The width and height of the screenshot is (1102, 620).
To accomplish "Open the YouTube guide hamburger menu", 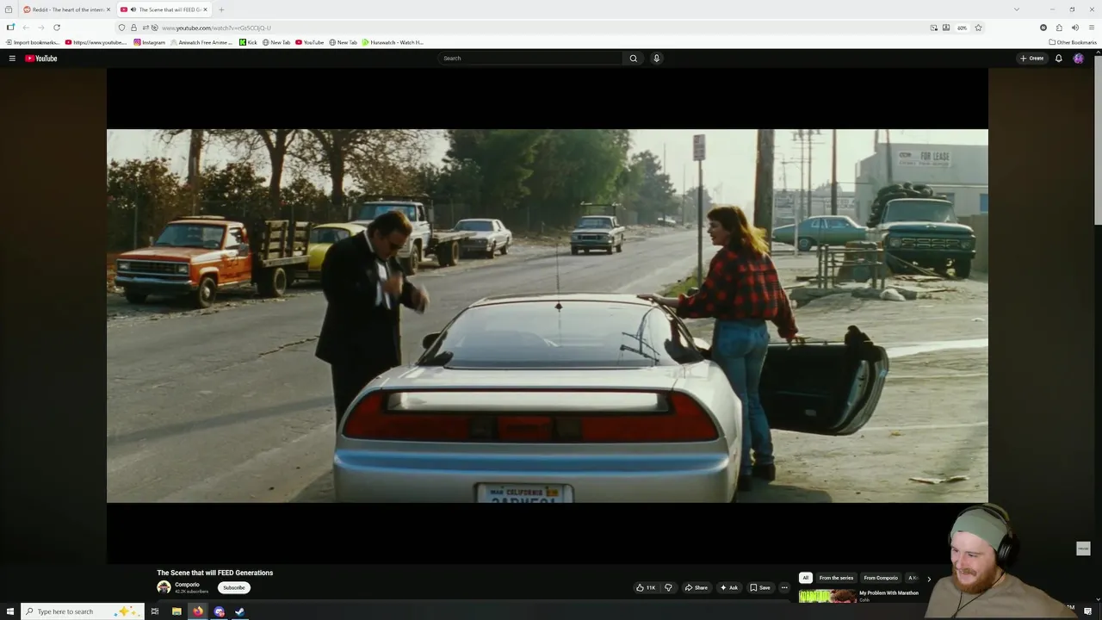I will (x=12, y=59).
